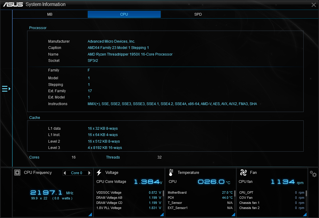Click the L1 Inst. value 16 x 64 KB 4-ways
319x218 pixels.
coord(103,135)
